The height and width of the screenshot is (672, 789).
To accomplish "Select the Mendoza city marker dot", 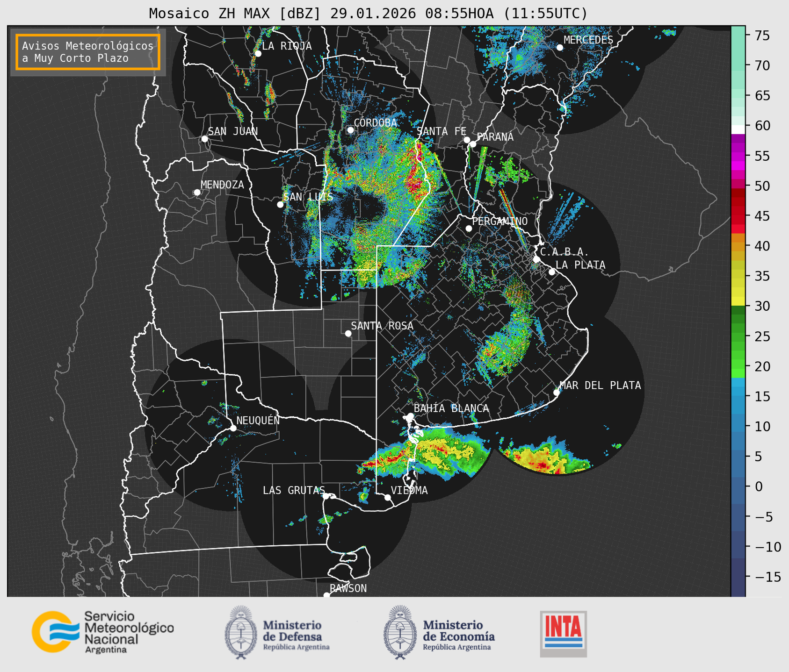I will click(x=197, y=193).
